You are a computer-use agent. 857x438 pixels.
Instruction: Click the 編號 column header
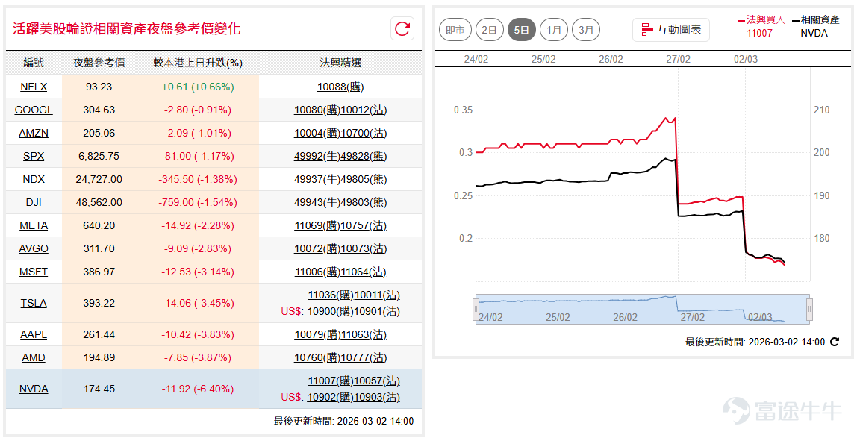(34, 63)
